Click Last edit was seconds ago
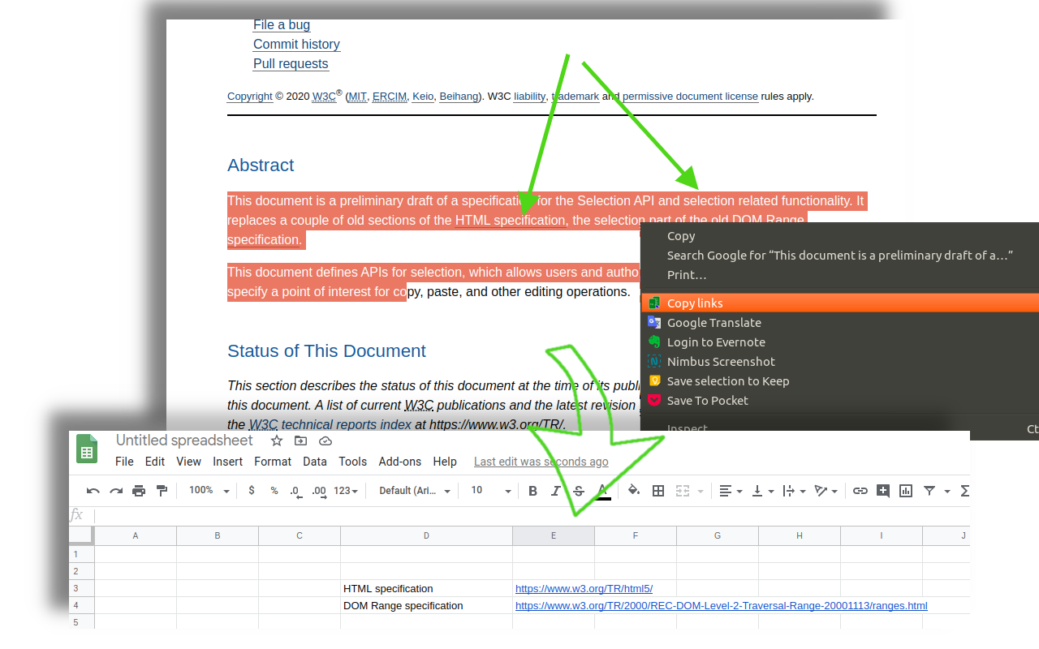The height and width of the screenshot is (649, 1039). tap(541, 462)
